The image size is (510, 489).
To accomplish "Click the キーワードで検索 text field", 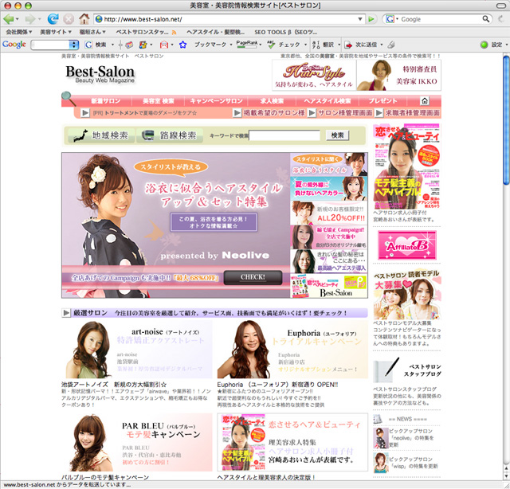I will click(x=284, y=135).
